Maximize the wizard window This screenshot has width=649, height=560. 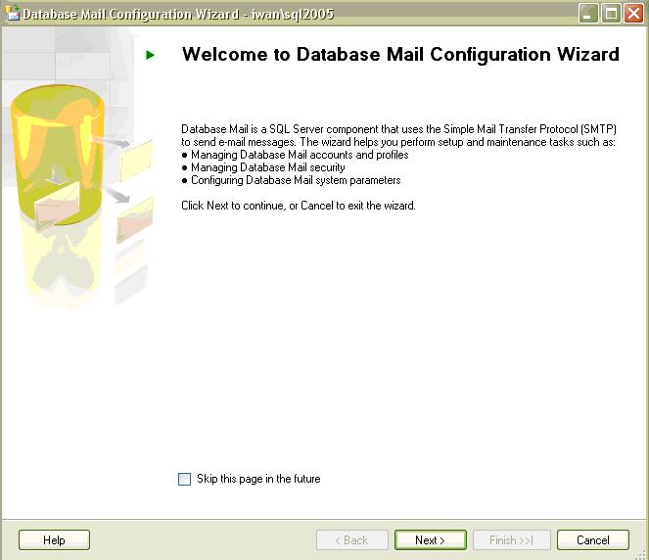tap(611, 14)
